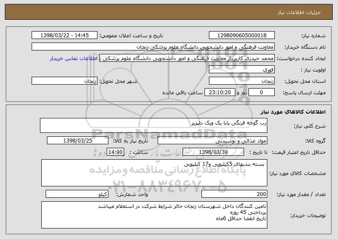Screen dimensions: 338x239
Task: Select the goods group field مواد غذائی و نوشیدنی
Action: 212,141
